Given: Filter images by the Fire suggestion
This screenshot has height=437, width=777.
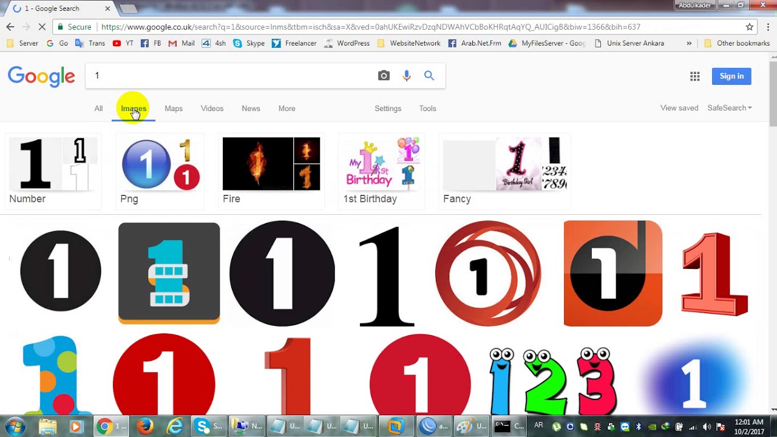Looking at the screenshot, I should [x=271, y=172].
